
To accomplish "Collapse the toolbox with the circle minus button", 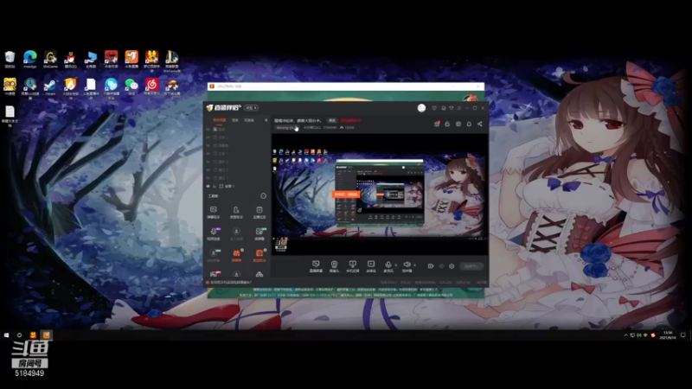I will click(x=264, y=196).
